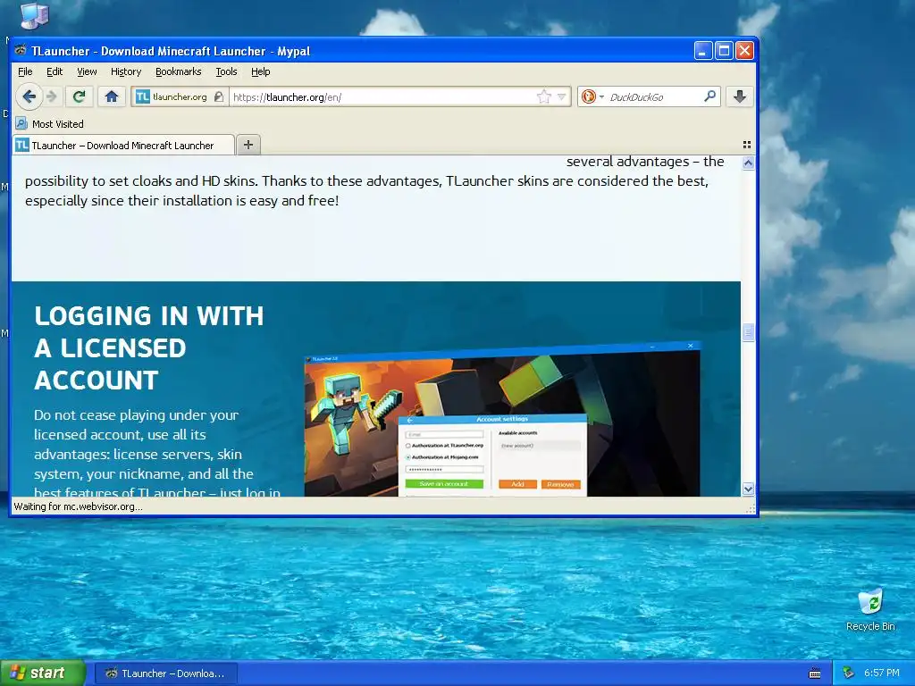Click into the address bar URL field
Screen dimensions: 915x686
(x=382, y=96)
